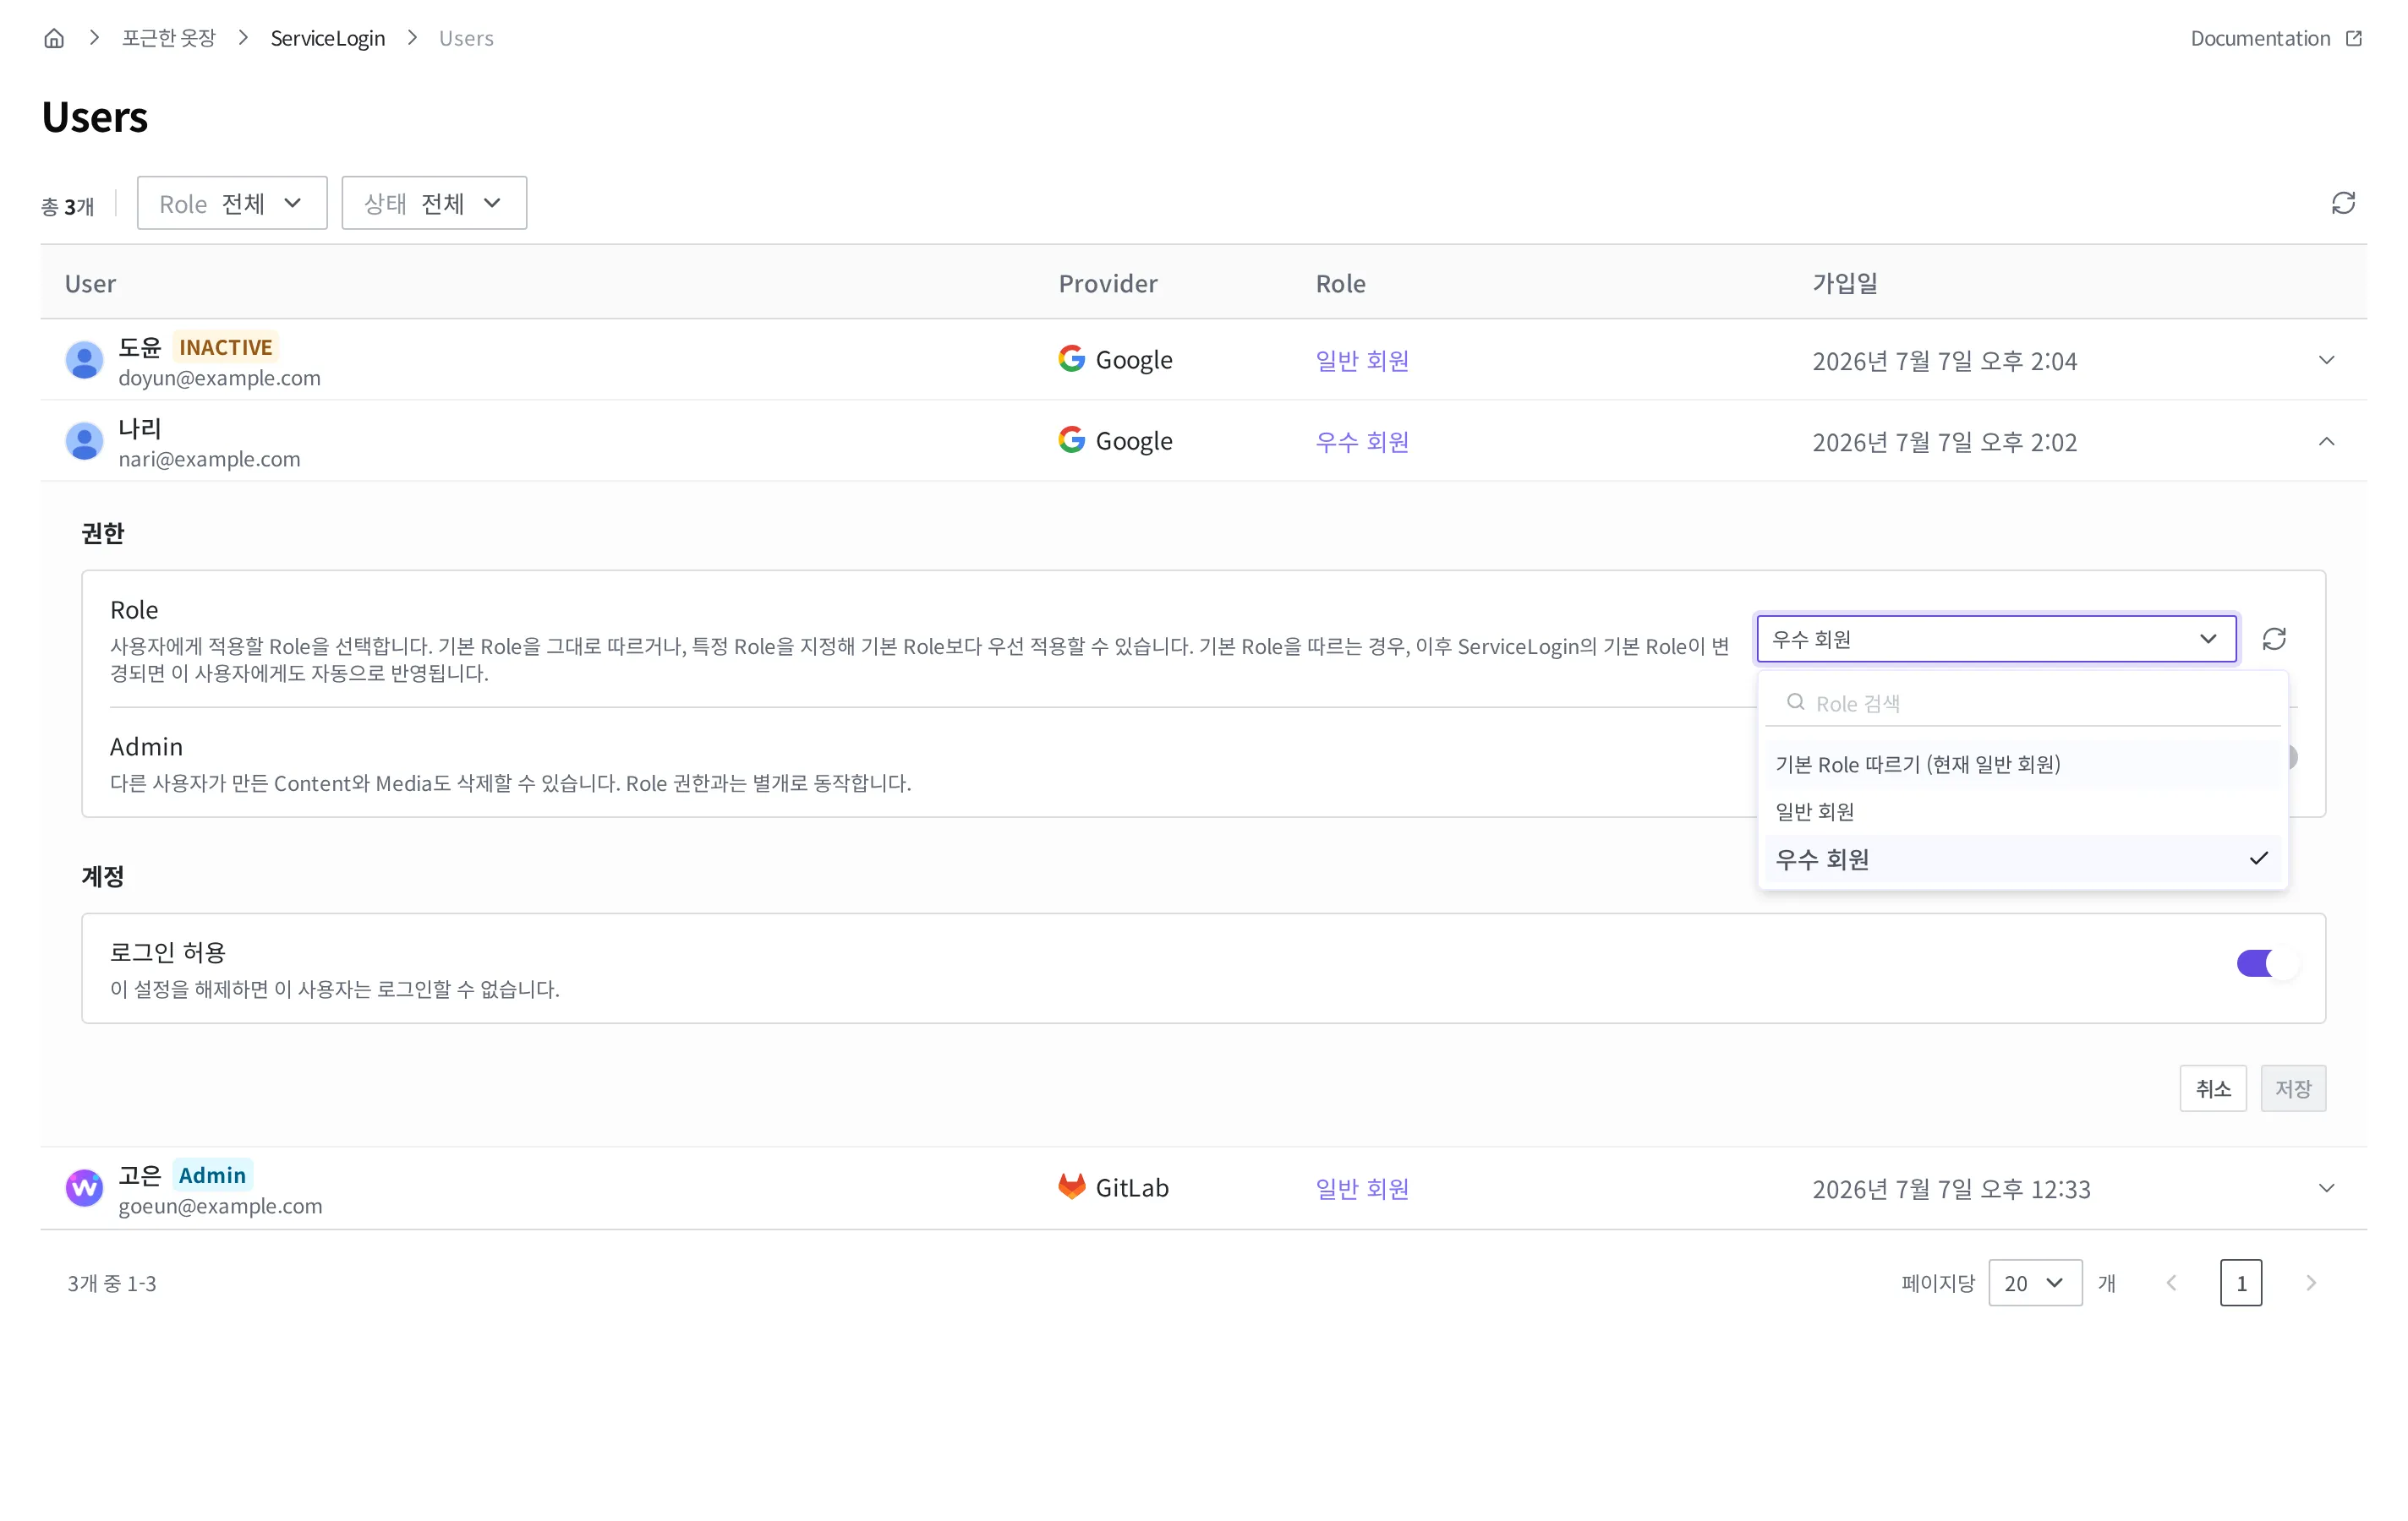
Task: Click the GitLab provider icon
Action: 1071,1186
